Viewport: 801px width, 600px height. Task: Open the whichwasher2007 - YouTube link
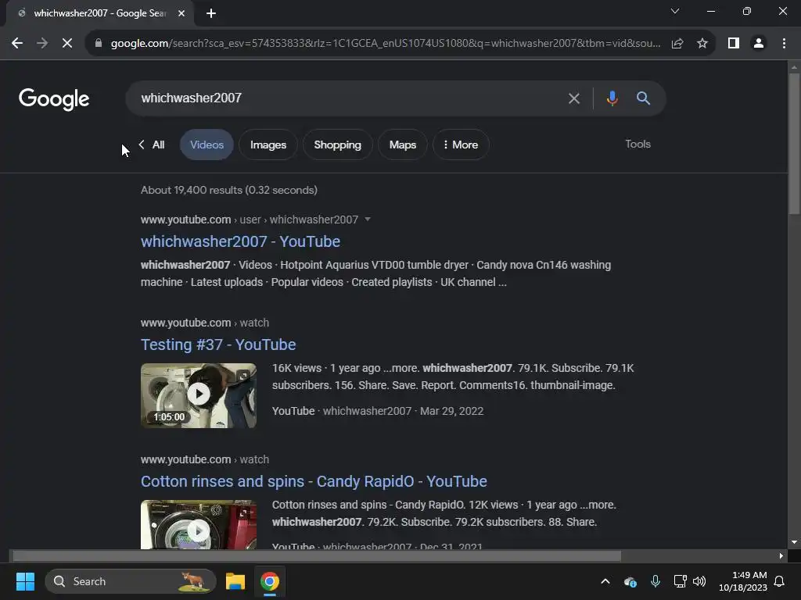241,241
